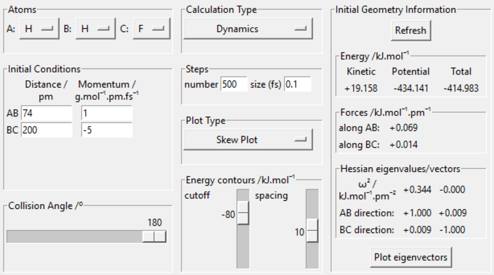The height and width of the screenshot is (275, 494).
Task: Open the Calculation Type Dynamics dropdown
Action: coord(248,28)
